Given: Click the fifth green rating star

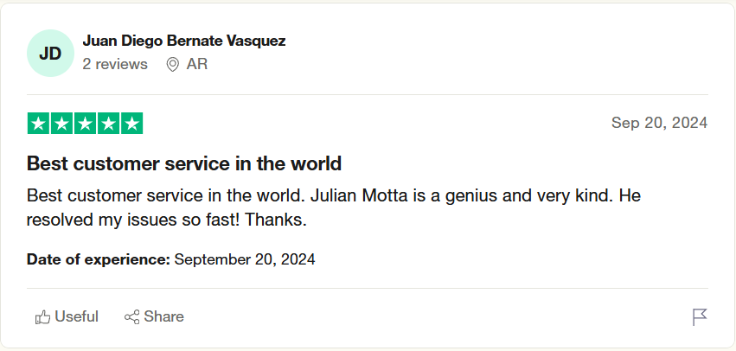Looking at the screenshot, I should (x=131, y=124).
